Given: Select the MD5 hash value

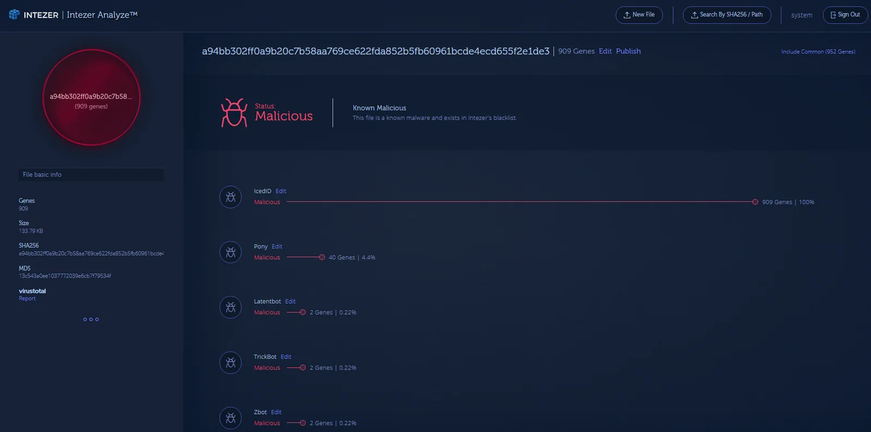Looking at the screenshot, I should (65, 276).
